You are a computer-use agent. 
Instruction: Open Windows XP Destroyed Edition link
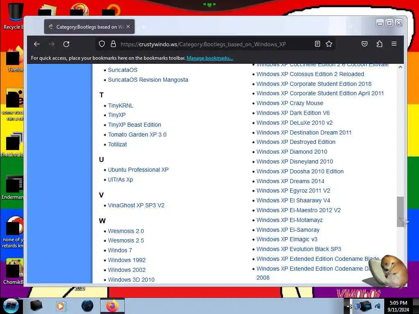click(x=296, y=142)
